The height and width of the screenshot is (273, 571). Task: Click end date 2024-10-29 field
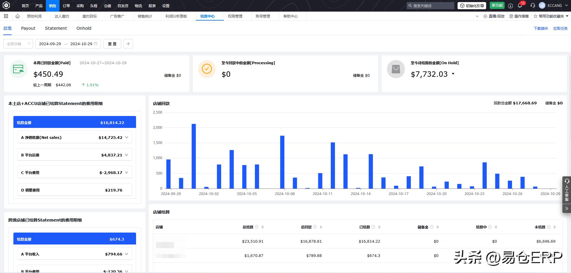(81, 44)
